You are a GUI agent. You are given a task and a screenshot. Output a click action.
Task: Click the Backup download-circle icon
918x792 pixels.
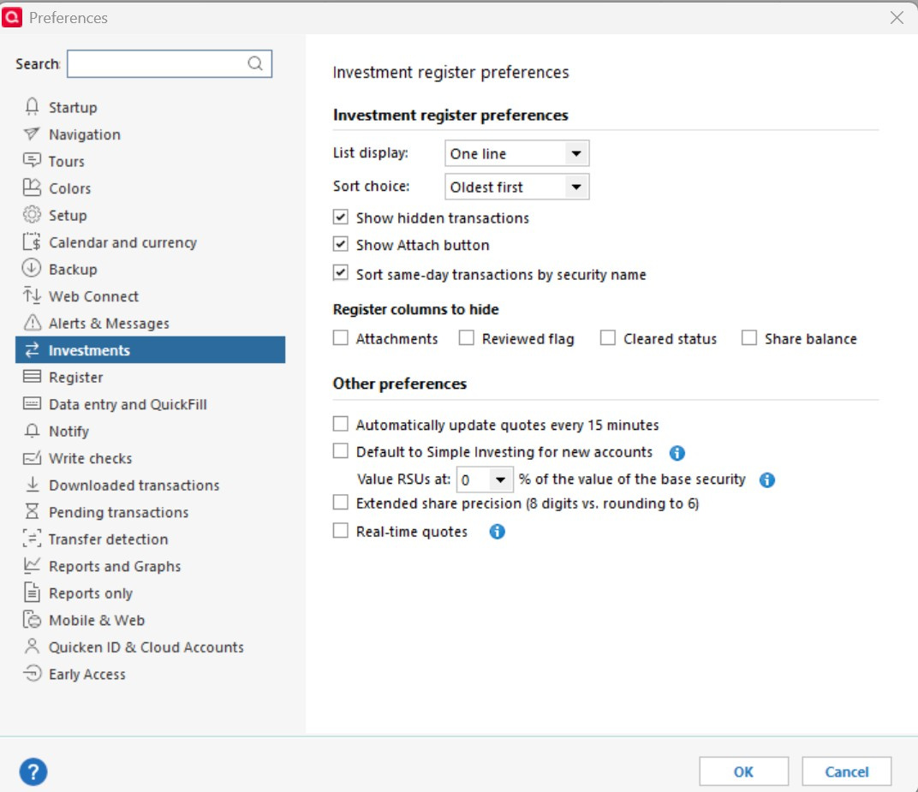32,269
